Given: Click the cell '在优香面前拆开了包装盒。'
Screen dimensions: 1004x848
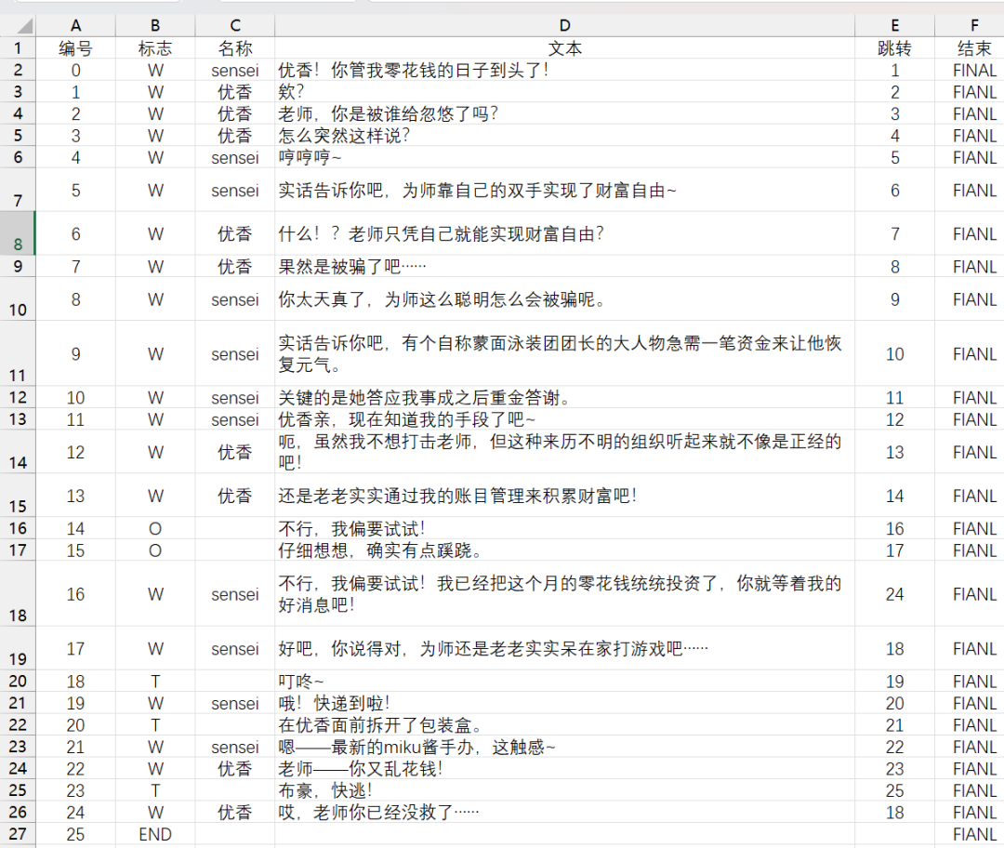Looking at the screenshot, I should [x=565, y=724].
